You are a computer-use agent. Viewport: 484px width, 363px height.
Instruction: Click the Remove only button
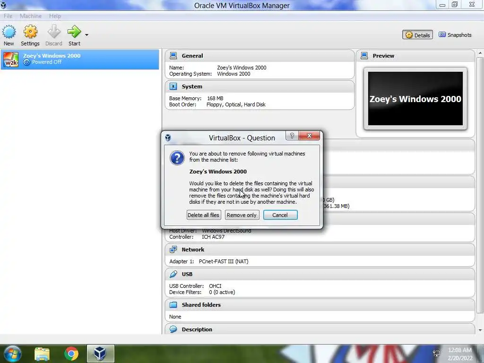coord(242,215)
